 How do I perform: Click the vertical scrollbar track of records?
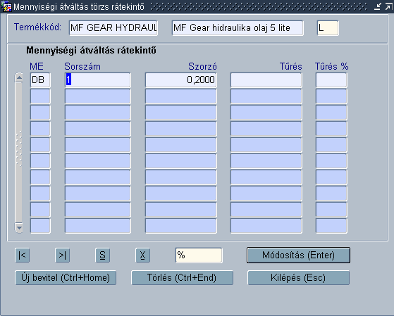pos(19,153)
